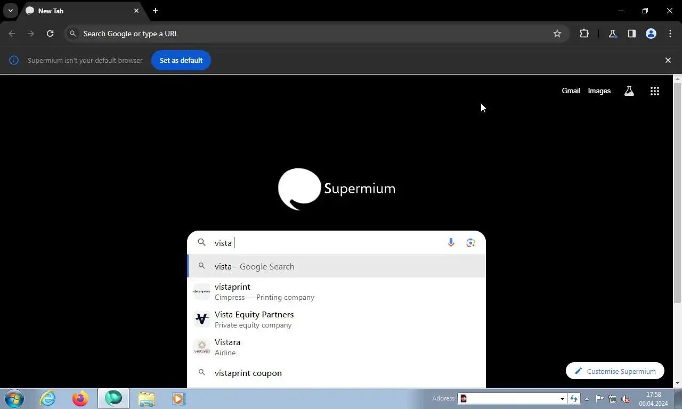Viewport: 682px width, 409px height.
Task: Click the taskbar Address refresh button
Action: (x=574, y=398)
